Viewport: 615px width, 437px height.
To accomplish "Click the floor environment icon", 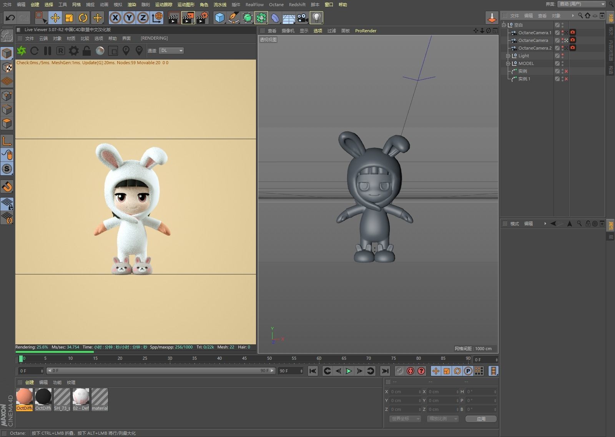I will coord(289,18).
